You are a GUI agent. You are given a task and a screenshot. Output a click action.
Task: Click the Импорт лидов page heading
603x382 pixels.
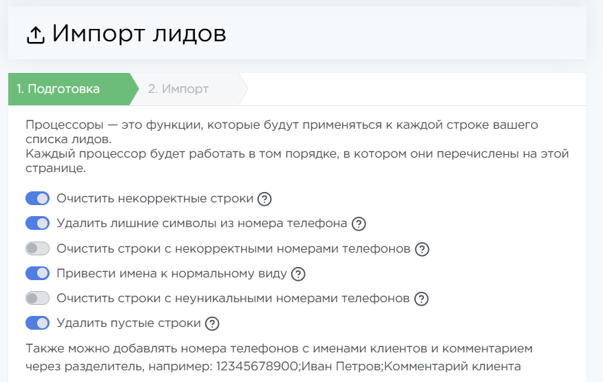click(x=139, y=34)
